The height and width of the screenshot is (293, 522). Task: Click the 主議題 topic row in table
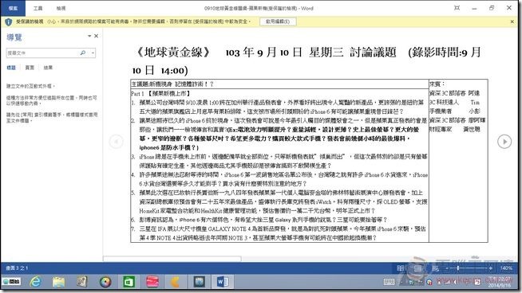pos(279,84)
